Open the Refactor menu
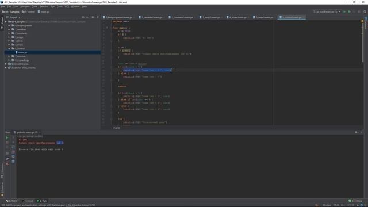The height and width of the screenshot is (207, 368). click(44, 6)
